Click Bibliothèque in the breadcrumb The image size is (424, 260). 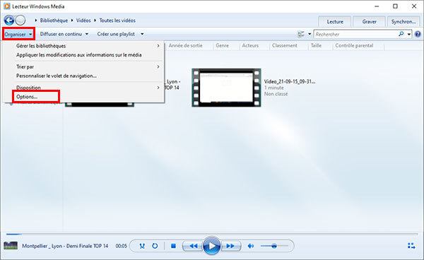tap(54, 20)
